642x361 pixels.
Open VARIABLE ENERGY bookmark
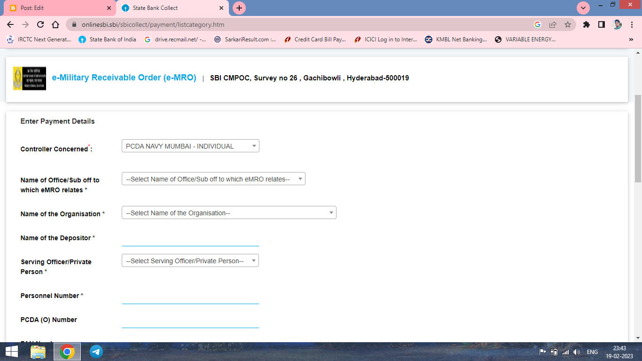pos(525,39)
